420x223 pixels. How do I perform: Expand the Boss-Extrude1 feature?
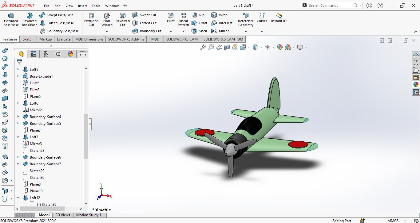coord(18,76)
